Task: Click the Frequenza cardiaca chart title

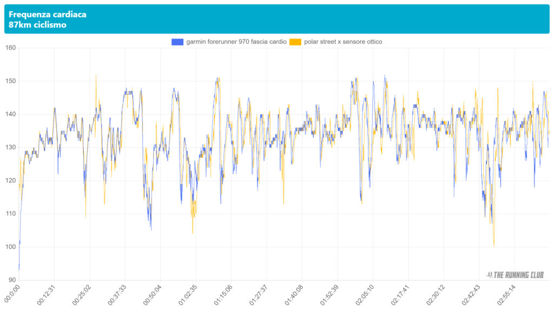Action: coord(48,15)
